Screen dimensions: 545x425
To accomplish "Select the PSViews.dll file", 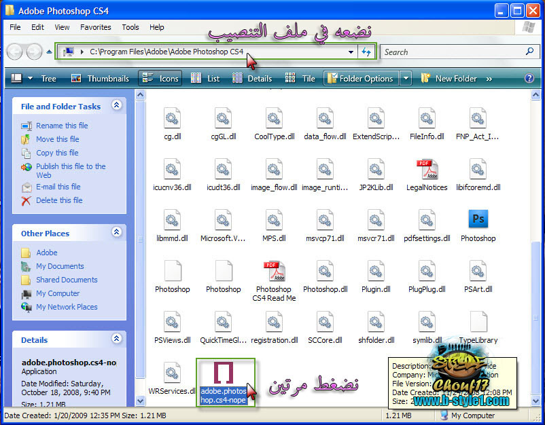I will [173, 327].
